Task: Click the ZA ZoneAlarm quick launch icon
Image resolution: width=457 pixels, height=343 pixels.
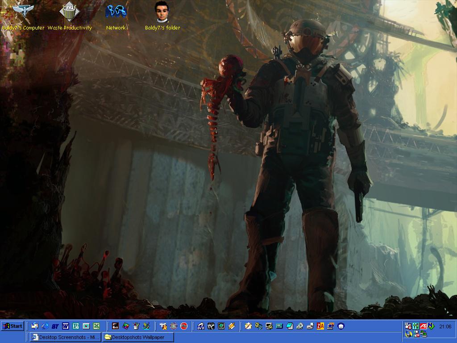Action: tap(320, 326)
